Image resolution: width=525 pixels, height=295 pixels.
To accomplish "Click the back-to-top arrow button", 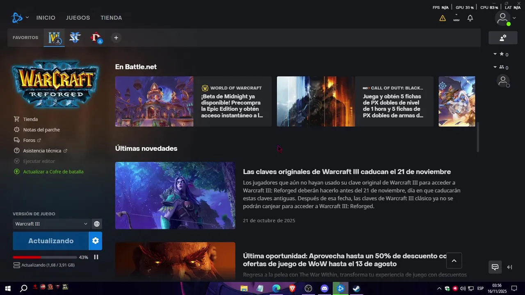I will [x=454, y=261].
